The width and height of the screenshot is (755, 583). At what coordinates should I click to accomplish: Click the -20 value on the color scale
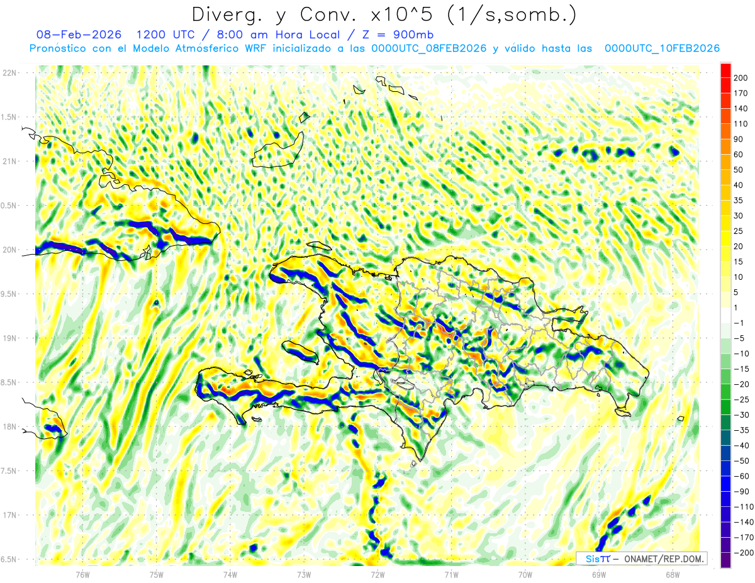741,384
